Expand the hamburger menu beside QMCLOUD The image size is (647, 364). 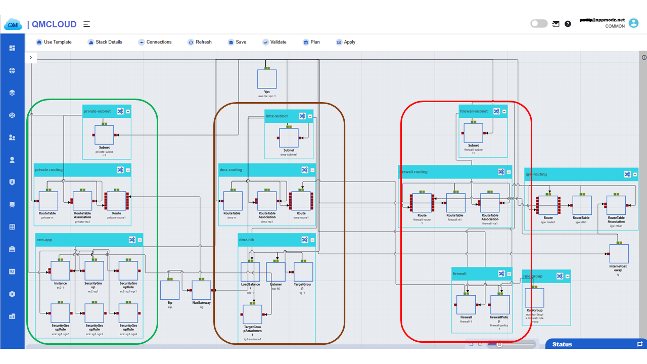pos(86,24)
